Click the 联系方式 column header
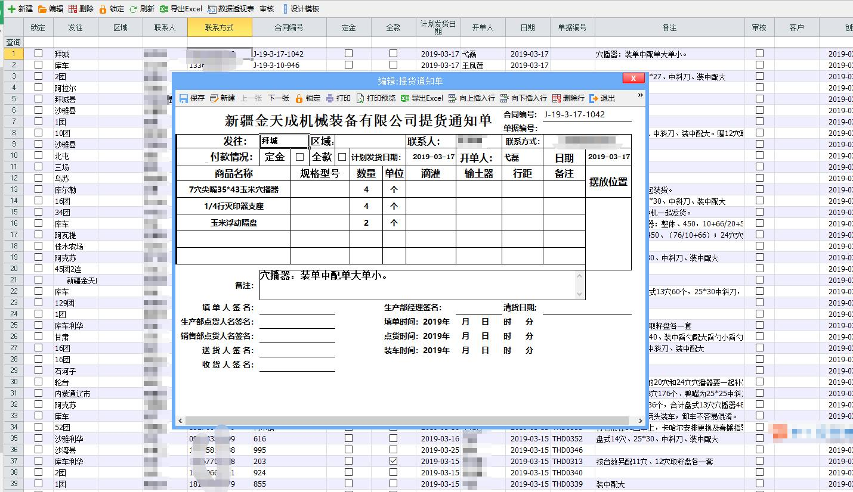 coord(220,27)
